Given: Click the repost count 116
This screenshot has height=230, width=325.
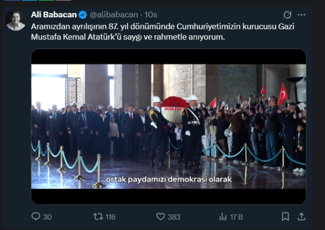Looking at the screenshot, I should pyautogui.click(x=110, y=217).
